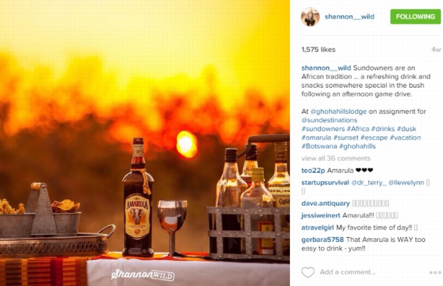Open the 1,575 likes count
Screen dimensions: 443x286
pyautogui.click(x=318, y=50)
